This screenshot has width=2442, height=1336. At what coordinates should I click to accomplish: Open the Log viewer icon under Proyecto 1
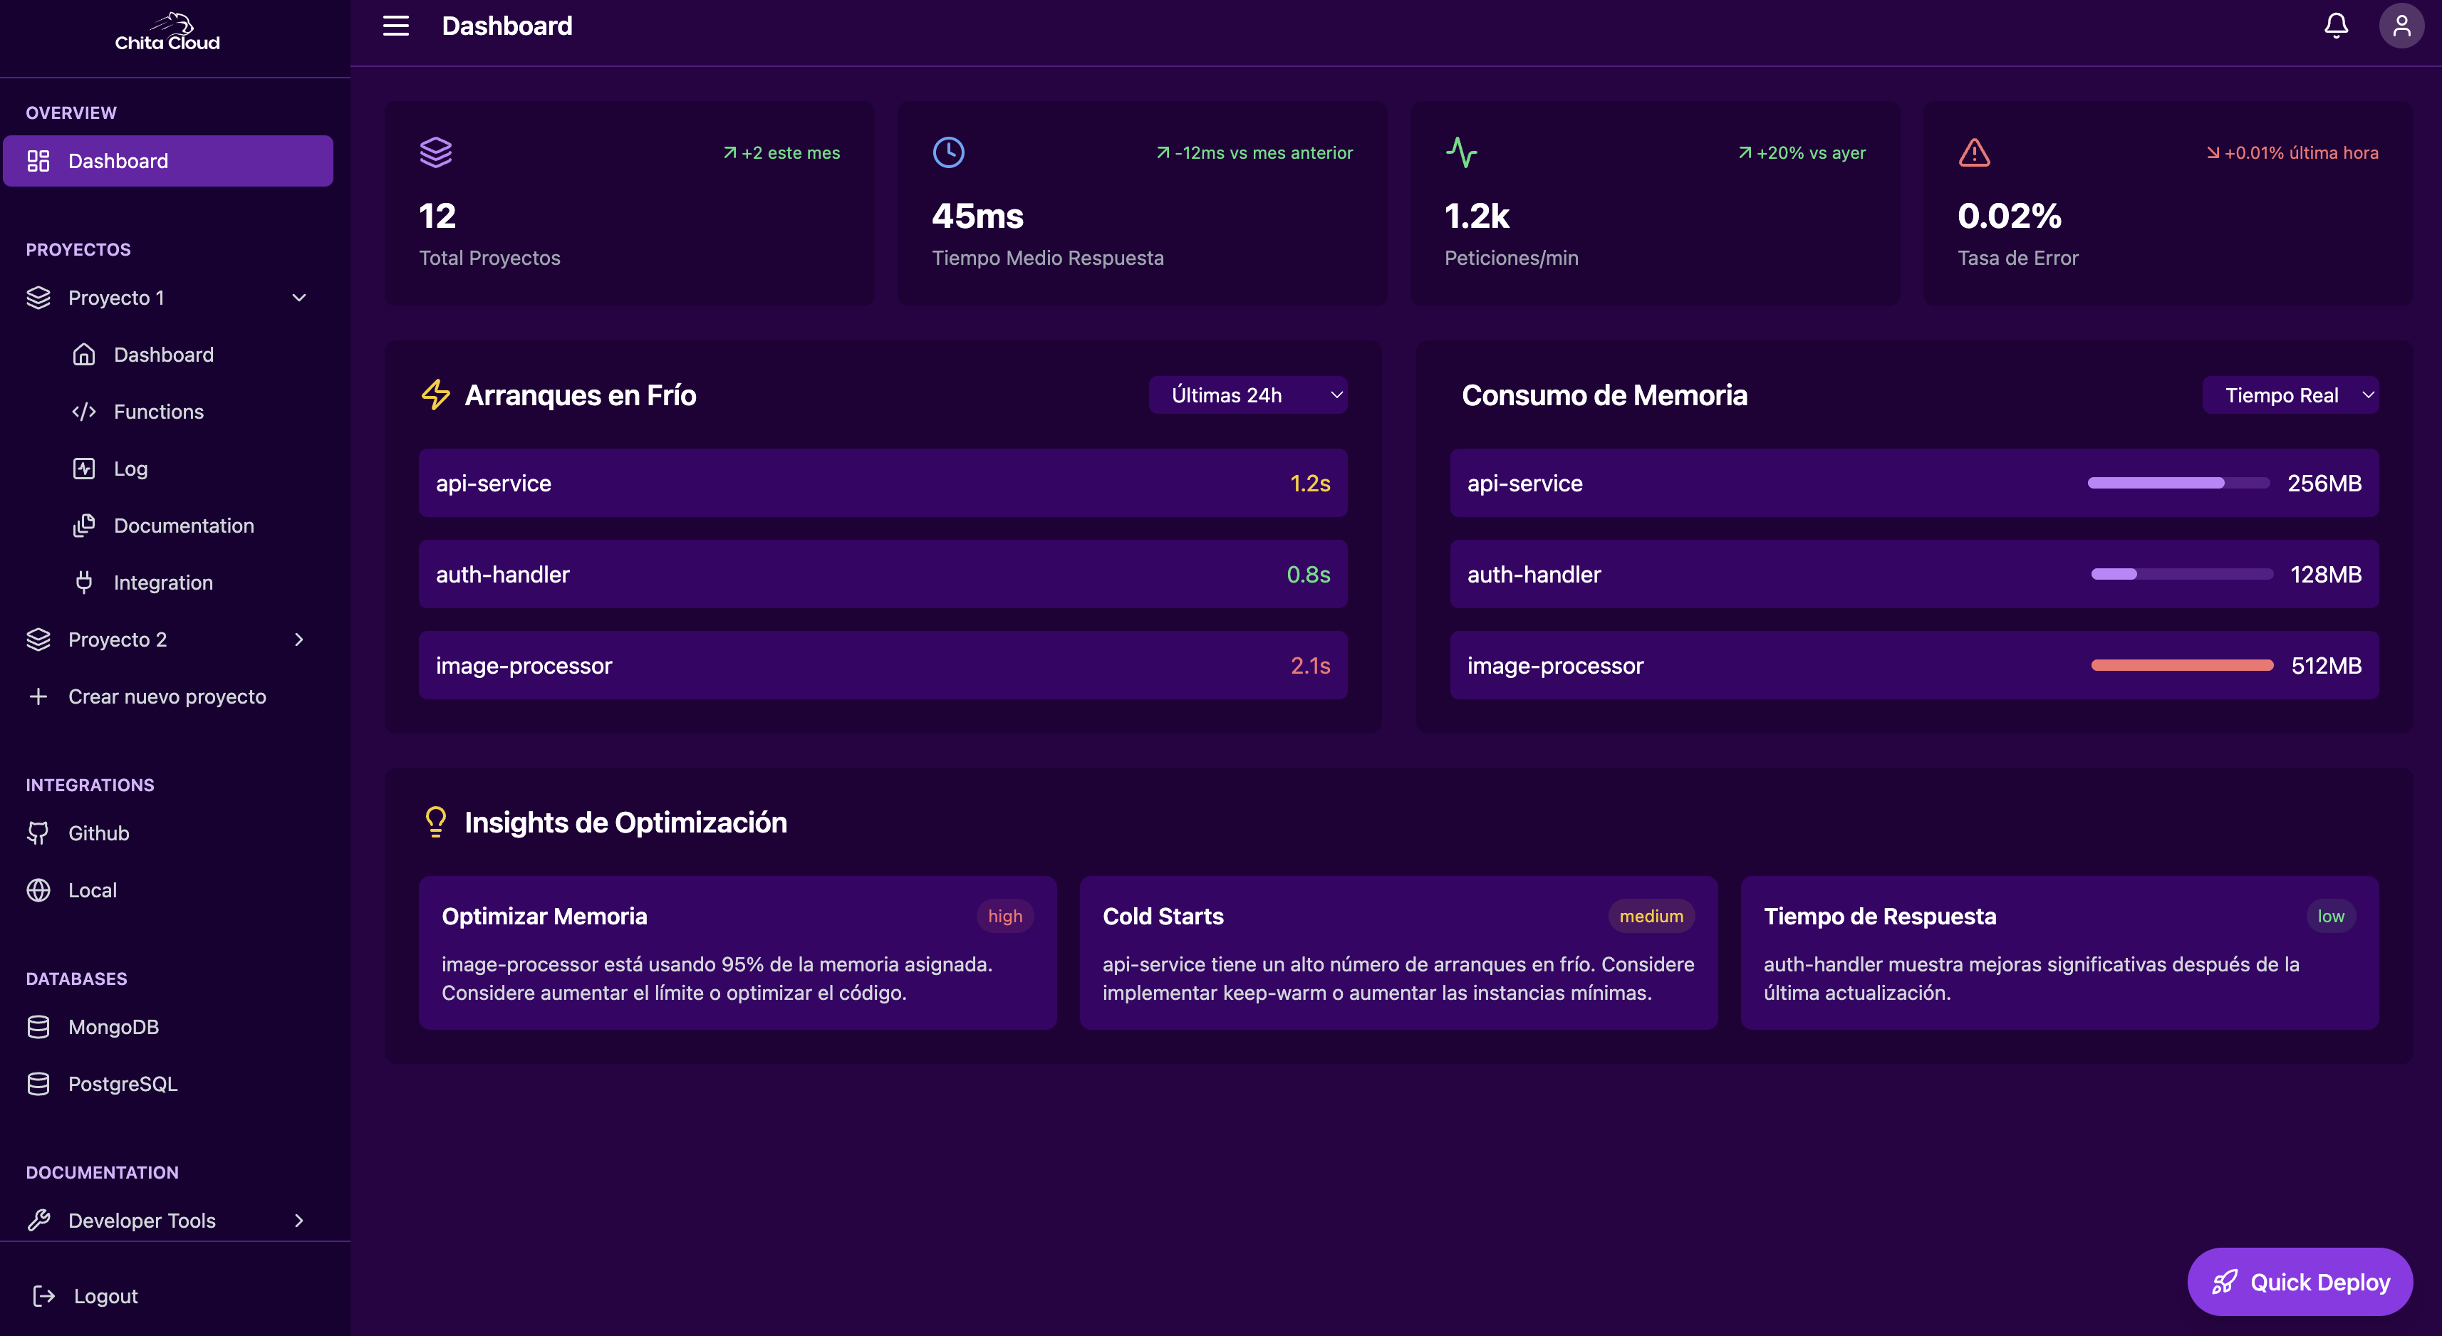84,468
